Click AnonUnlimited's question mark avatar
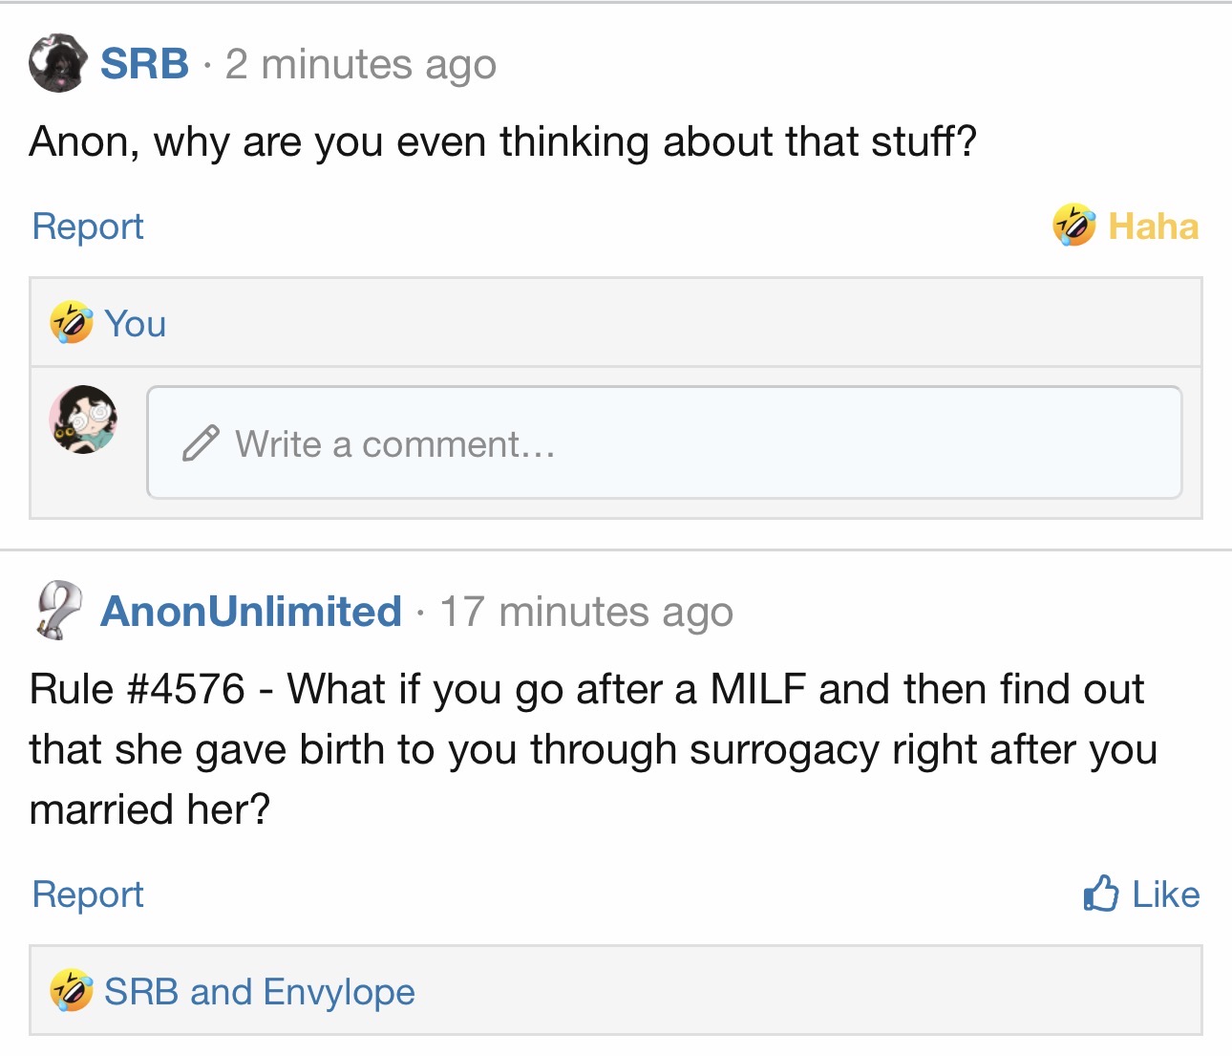1232x1056 pixels. 58,610
